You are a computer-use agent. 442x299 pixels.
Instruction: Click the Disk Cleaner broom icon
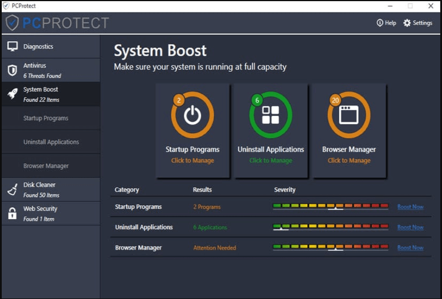(12, 189)
